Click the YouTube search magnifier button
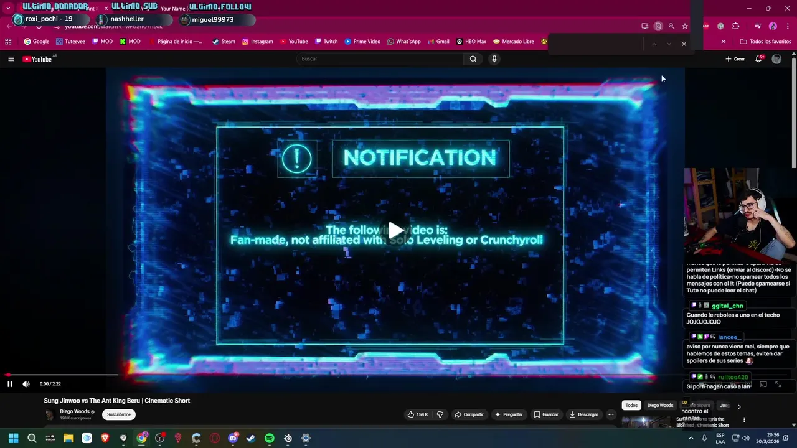The image size is (797, 448). pos(473,59)
